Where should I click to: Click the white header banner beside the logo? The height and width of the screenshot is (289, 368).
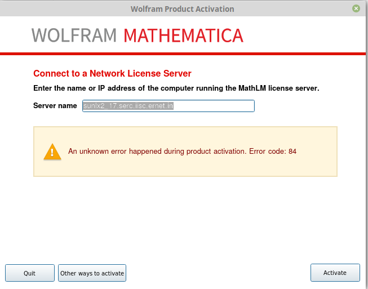tap(304, 35)
